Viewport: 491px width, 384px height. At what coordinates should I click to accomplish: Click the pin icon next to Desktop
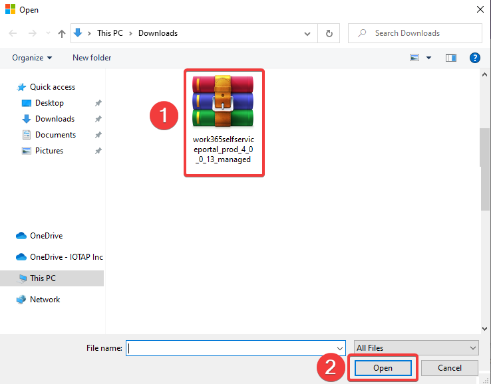(x=98, y=103)
